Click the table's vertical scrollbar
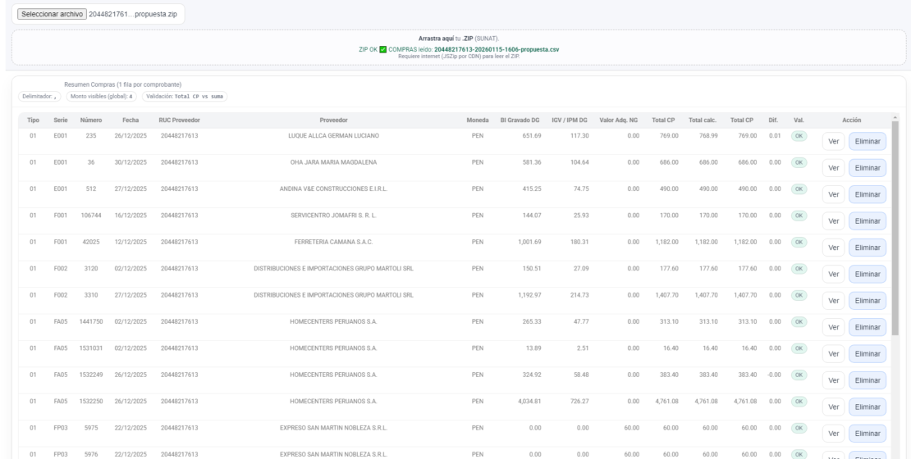The height and width of the screenshot is (459, 911). (895, 228)
